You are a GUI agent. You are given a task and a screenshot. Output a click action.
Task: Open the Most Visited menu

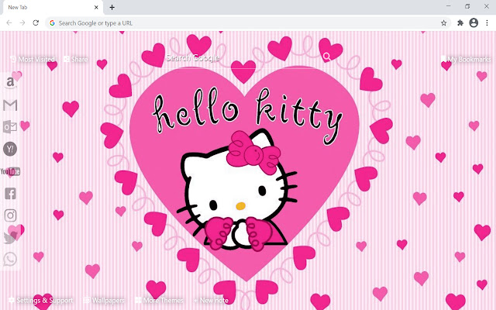[x=33, y=59]
